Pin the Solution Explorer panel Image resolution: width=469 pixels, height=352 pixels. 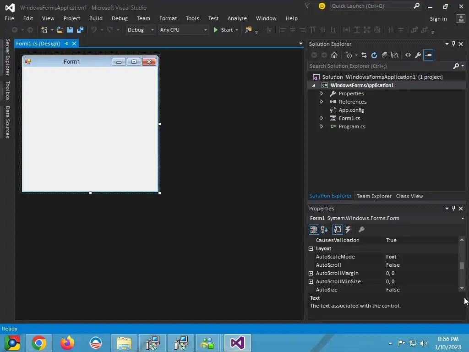(454, 44)
